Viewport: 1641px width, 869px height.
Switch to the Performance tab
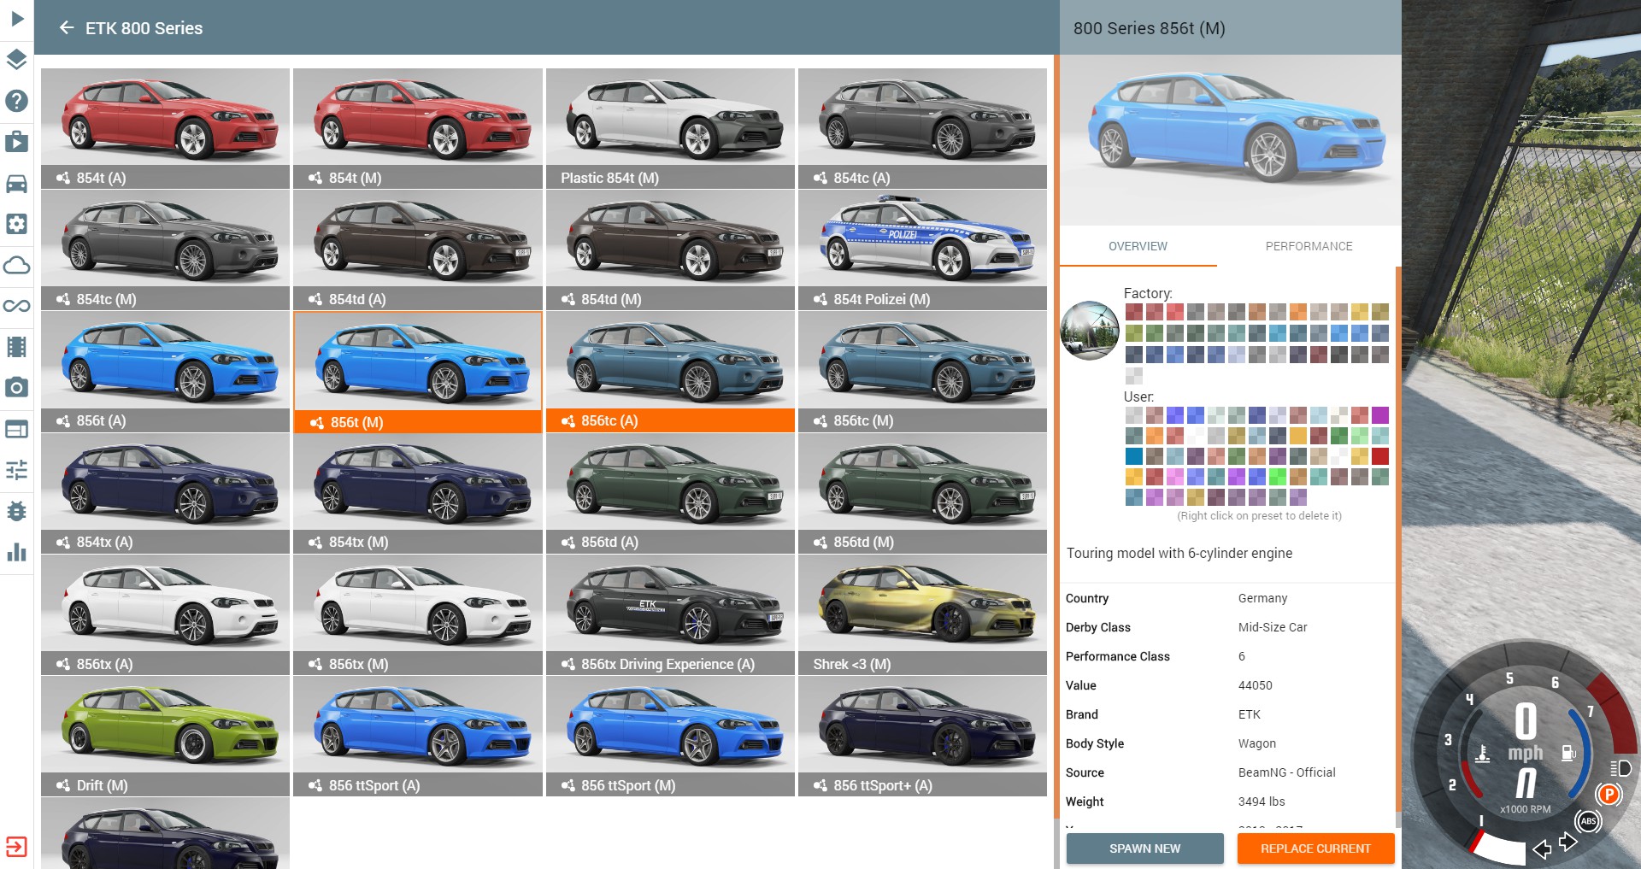pos(1309,246)
